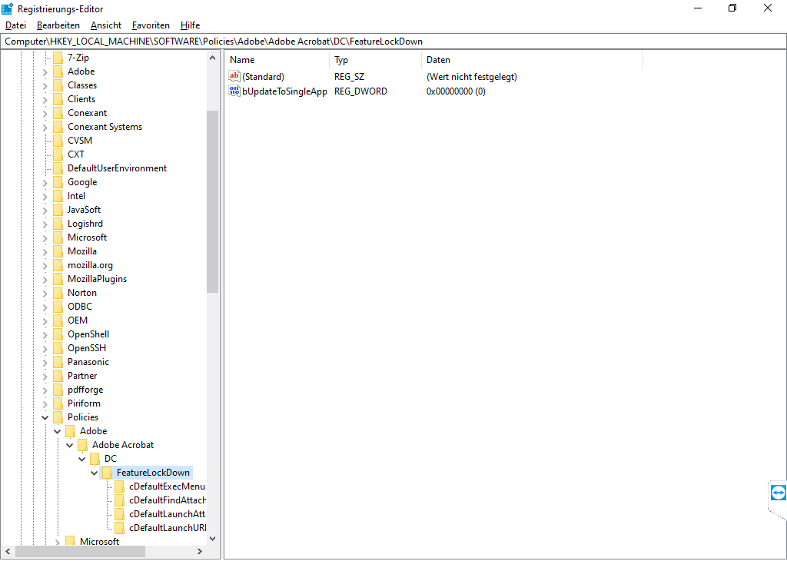Expand the Google registry key
This screenshot has height=581, width=787.
tap(45, 181)
